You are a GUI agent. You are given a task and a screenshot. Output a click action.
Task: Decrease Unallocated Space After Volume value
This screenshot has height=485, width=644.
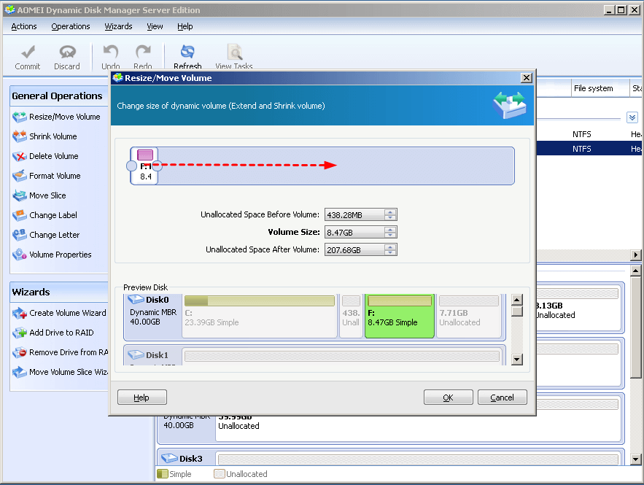tap(390, 252)
